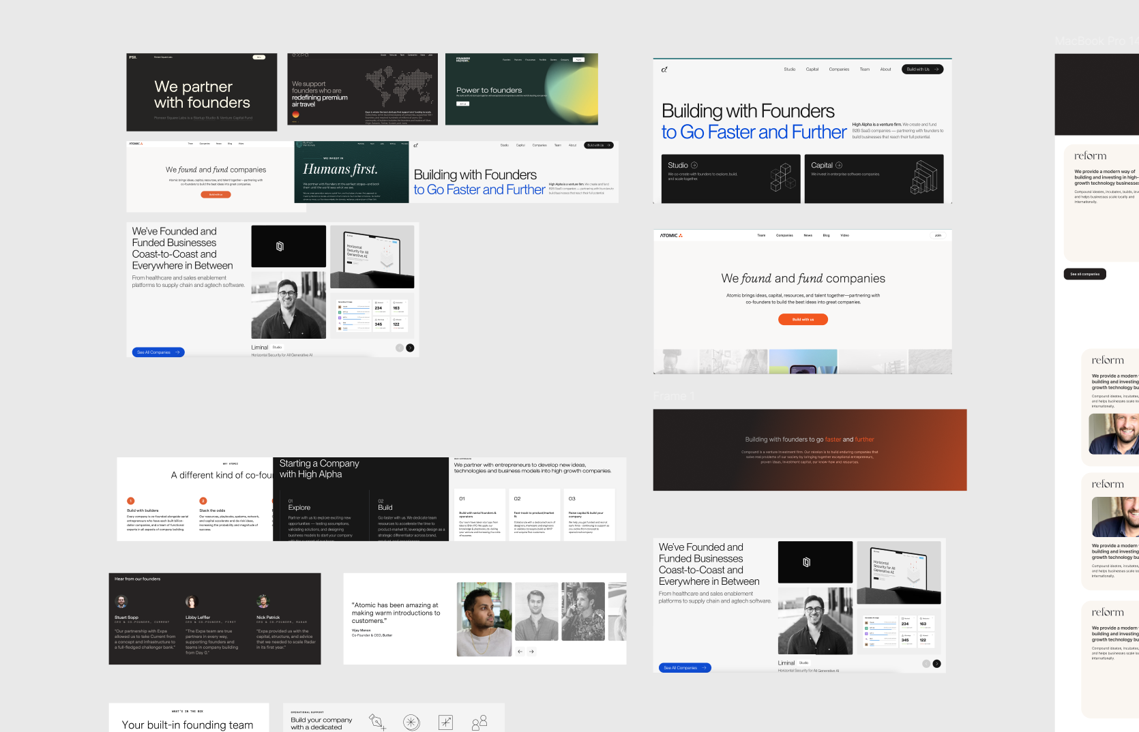The height and width of the screenshot is (732, 1139).
Task: Click the arrow icon beside Studio card title
Action: pos(694,166)
